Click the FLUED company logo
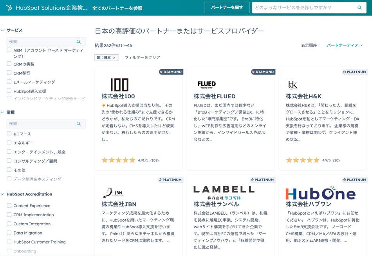 (207, 85)
